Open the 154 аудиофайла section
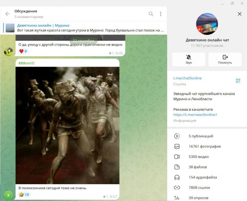 [x=207, y=177]
